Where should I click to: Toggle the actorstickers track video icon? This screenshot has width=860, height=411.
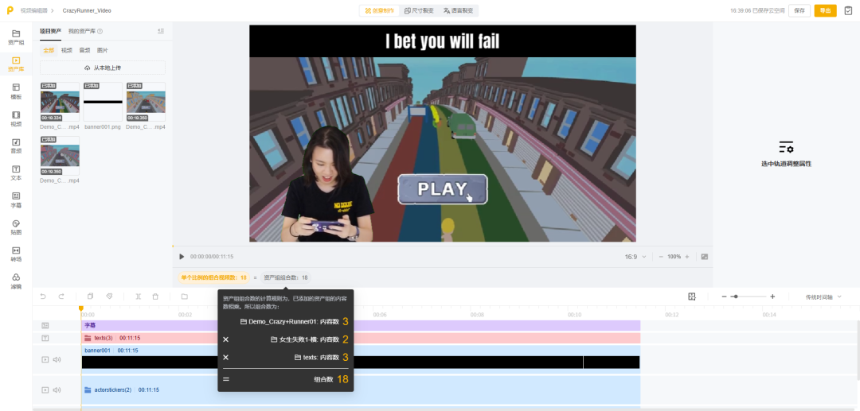45,390
